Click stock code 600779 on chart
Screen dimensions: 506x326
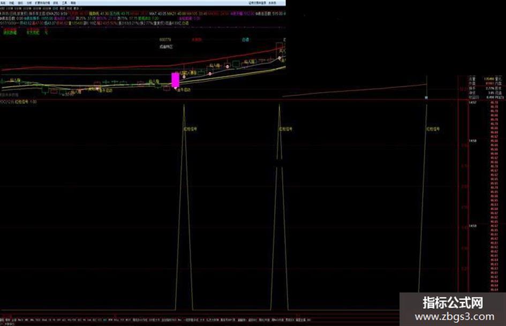pos(165,40)
